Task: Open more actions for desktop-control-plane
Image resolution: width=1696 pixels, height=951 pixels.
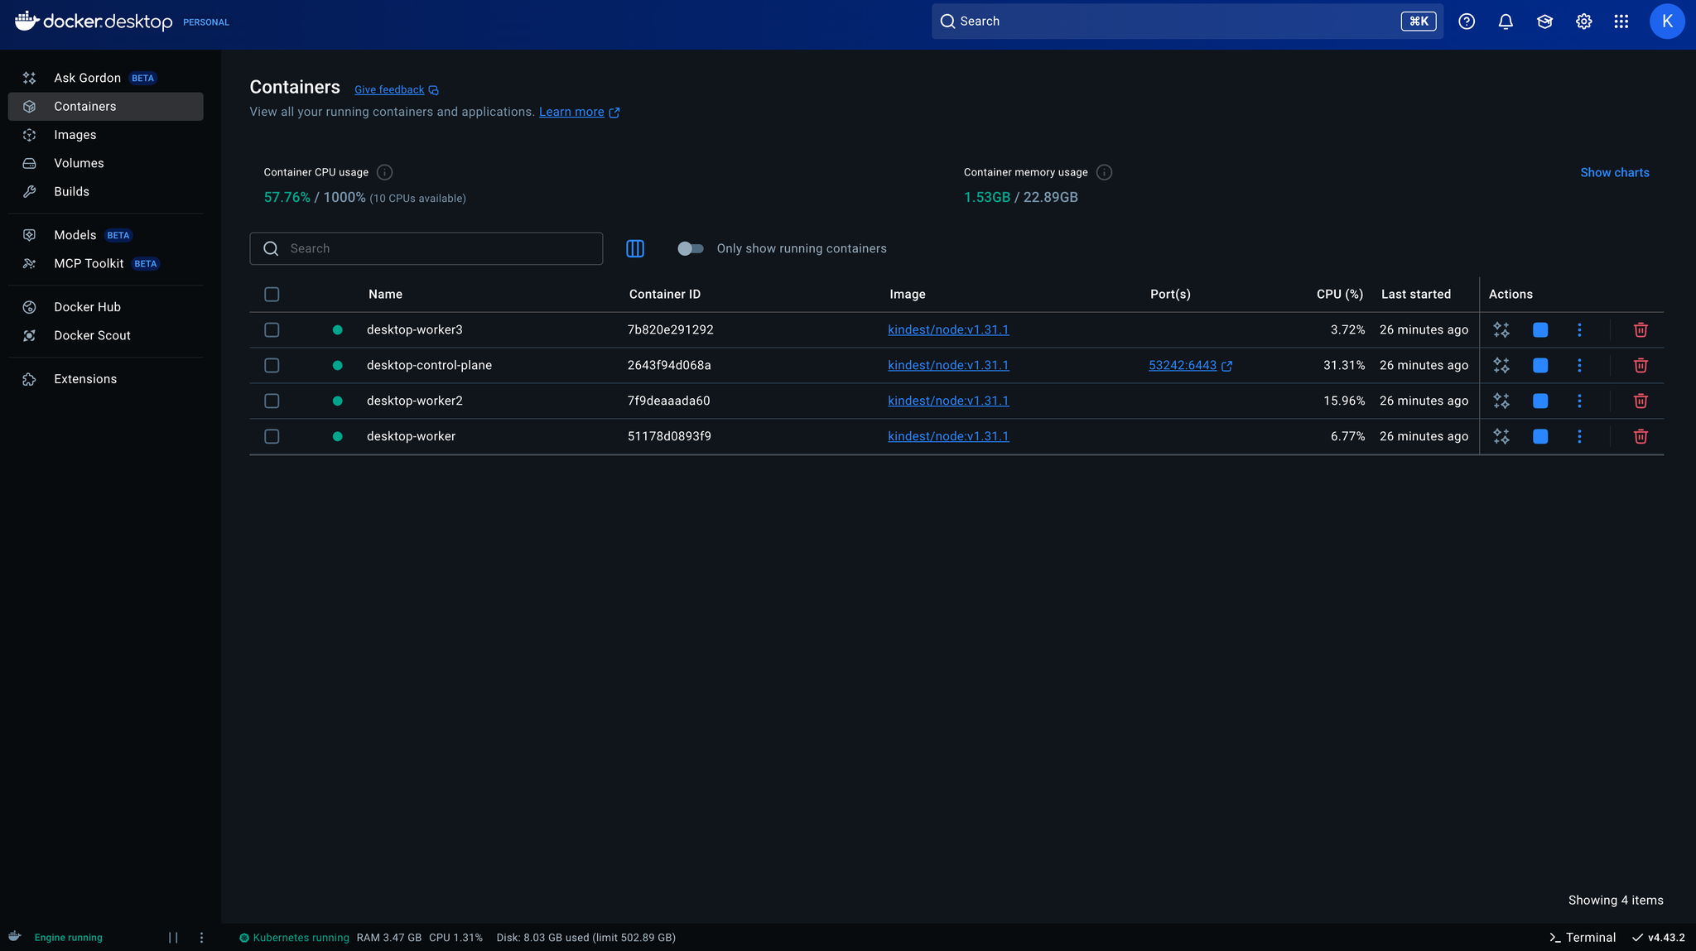Action: point(1579,365)
